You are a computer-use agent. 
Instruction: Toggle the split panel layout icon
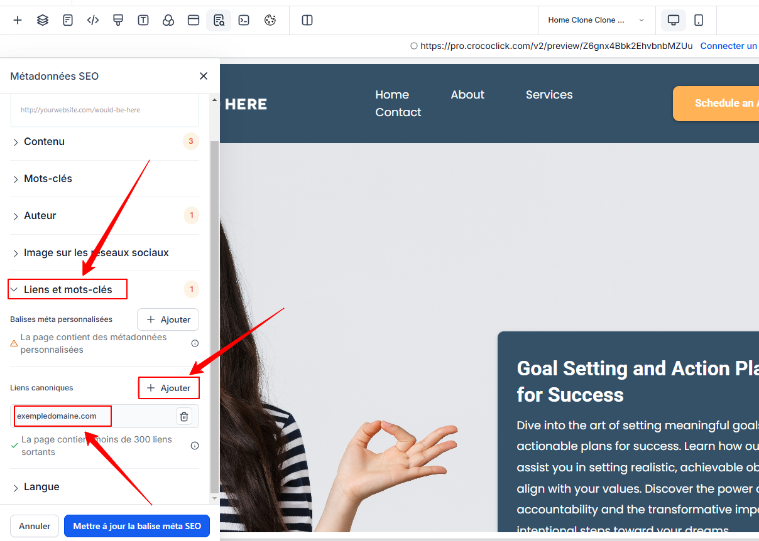[307, 20]
